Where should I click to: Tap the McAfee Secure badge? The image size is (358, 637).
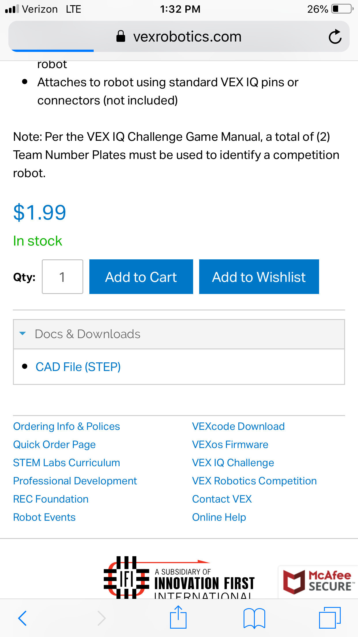318,582
